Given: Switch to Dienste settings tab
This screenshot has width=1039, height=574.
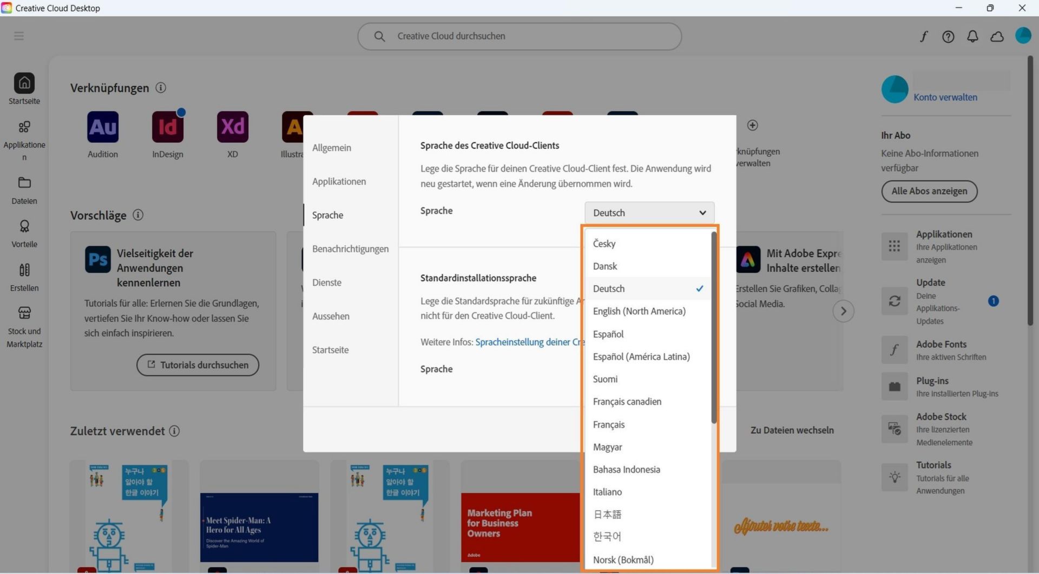Looking at the screenshot, I should (327, 282).
